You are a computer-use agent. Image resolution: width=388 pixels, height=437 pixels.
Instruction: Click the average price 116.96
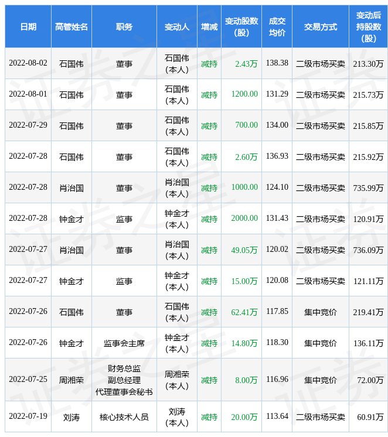[277, 380]
